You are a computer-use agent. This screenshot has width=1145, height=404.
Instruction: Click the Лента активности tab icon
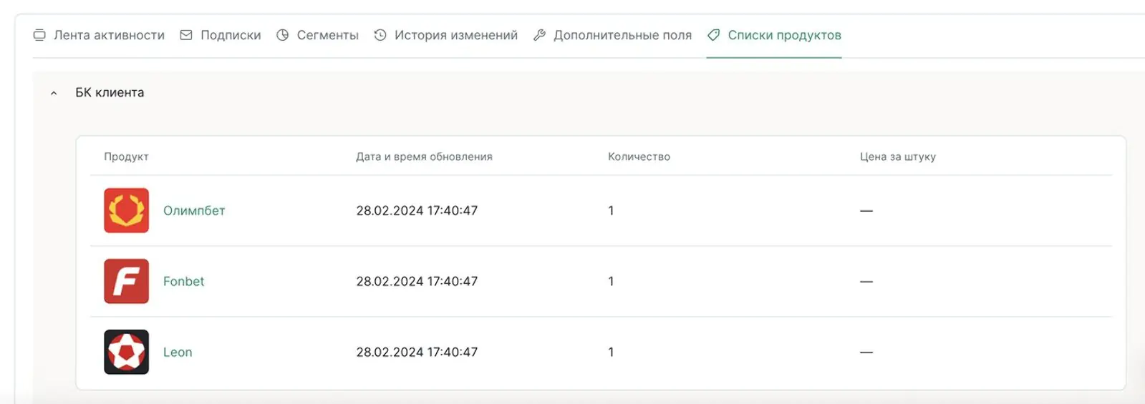coord(39,35)
